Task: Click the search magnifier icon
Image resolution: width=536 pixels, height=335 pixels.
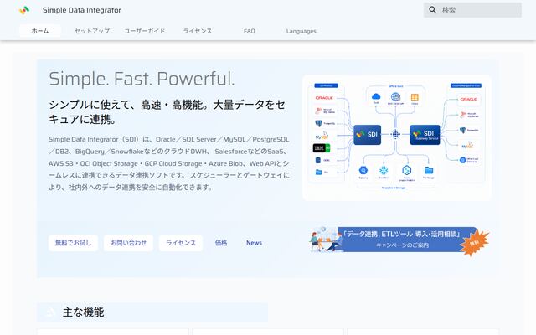Action: [432, 10]
